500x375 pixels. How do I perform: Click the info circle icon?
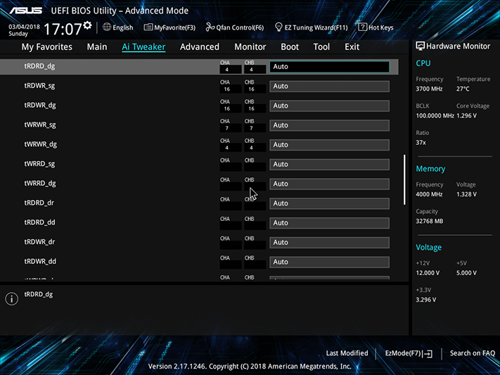tap(12, 299)
